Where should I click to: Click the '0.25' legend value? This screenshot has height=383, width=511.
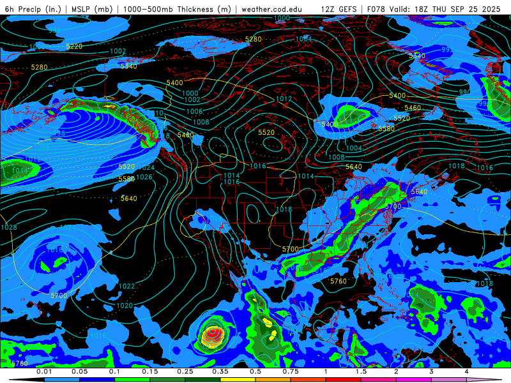coord(185,372)
